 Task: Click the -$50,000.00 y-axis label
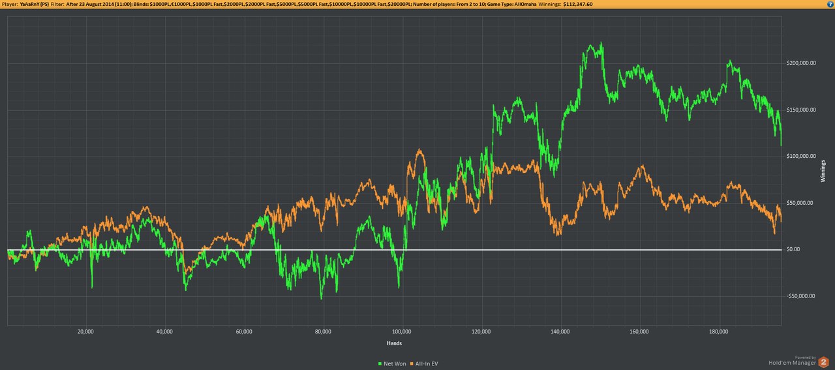tap(801, 296)
